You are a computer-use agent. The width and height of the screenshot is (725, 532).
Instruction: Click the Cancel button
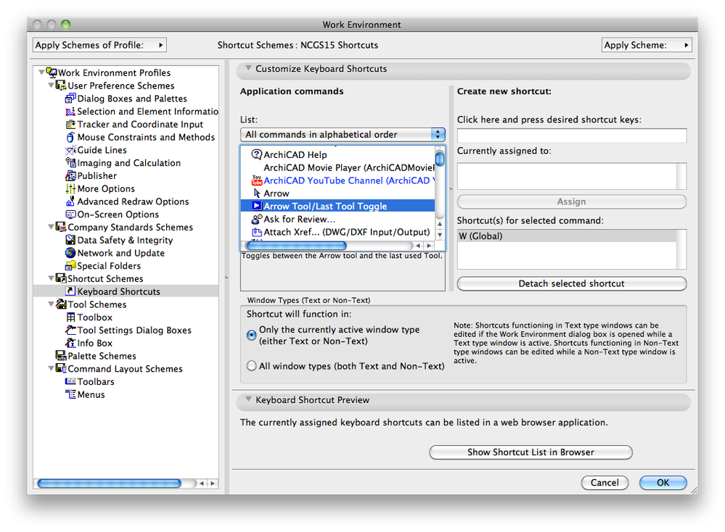tap(605, 483)
